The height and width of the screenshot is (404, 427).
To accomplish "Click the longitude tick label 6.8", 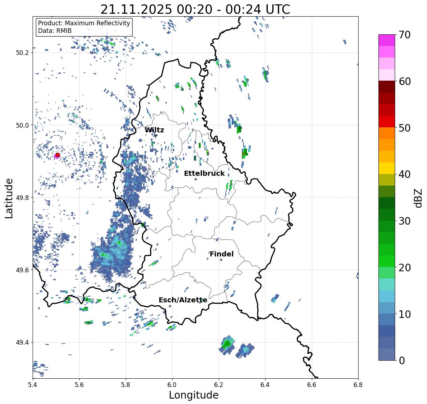I will tap(358, 385).
